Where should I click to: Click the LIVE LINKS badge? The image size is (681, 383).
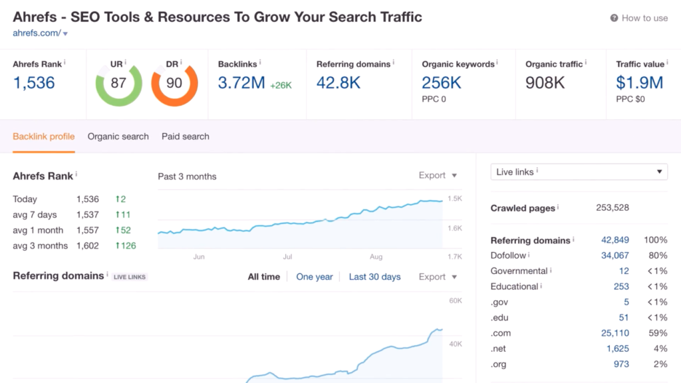pyautogui.click(x=130, y=277)
